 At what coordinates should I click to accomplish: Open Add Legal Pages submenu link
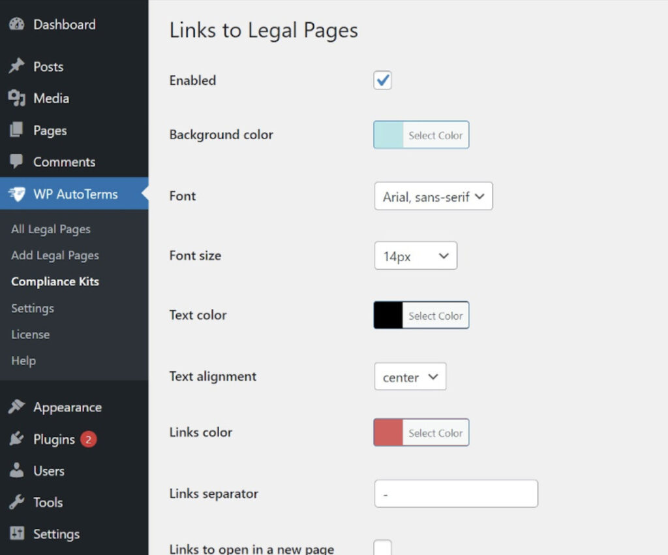[55, 255]
